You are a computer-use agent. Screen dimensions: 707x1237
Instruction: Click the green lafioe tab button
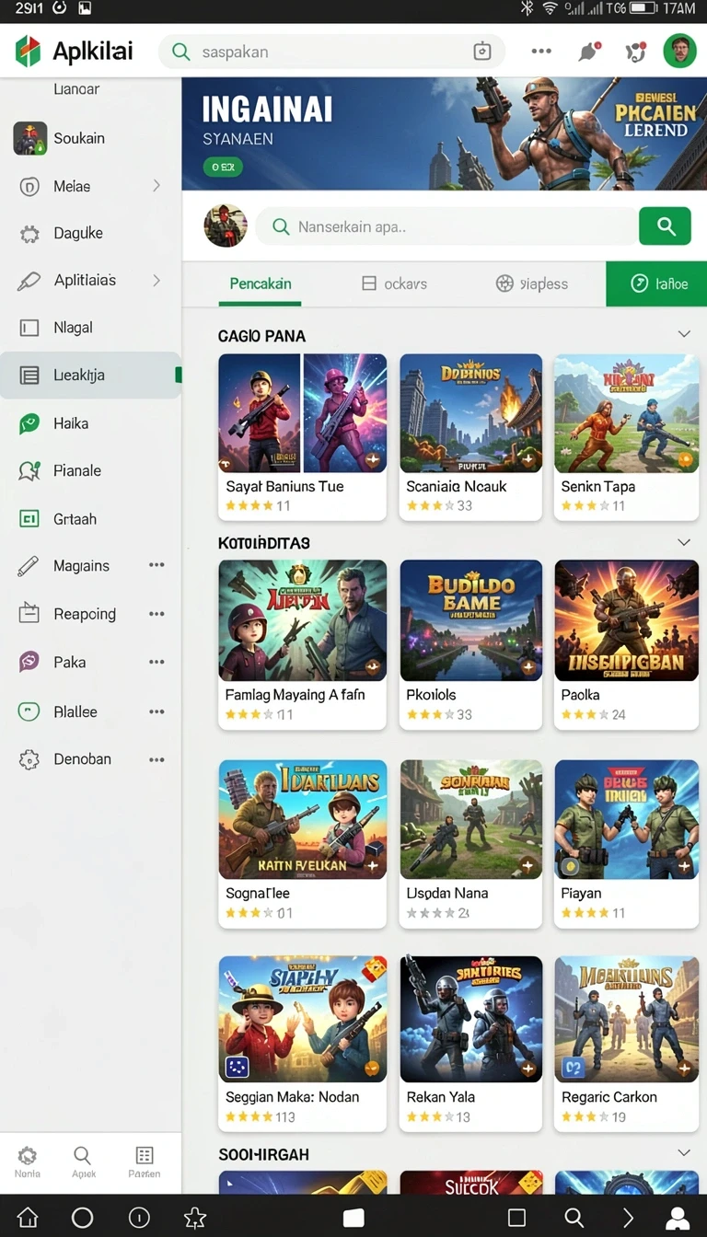(x=656, y=283)
